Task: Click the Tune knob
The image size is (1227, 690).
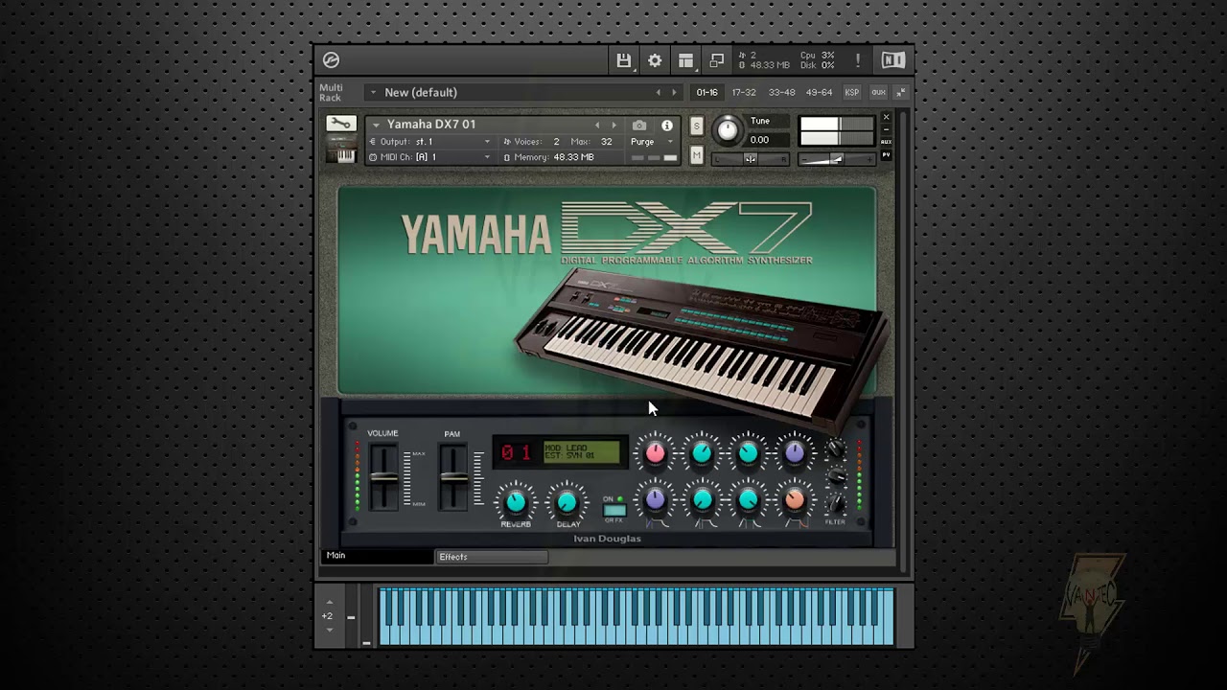Action: point(728,129)
